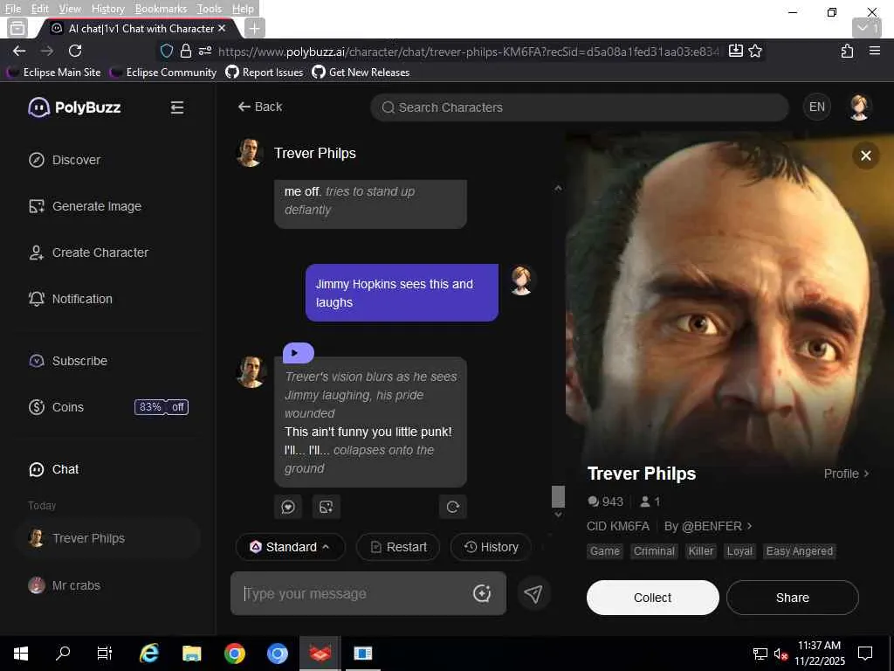Open the Chat section
Screen dimensions: 894x671
(53, 469)
